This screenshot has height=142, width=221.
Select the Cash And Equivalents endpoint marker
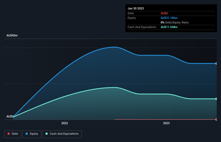point(216,99)
